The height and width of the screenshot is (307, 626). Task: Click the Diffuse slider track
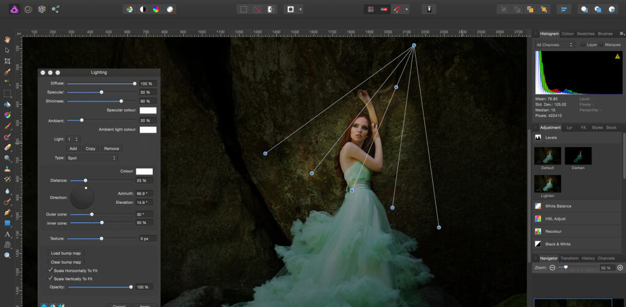(x=101, y=84)
